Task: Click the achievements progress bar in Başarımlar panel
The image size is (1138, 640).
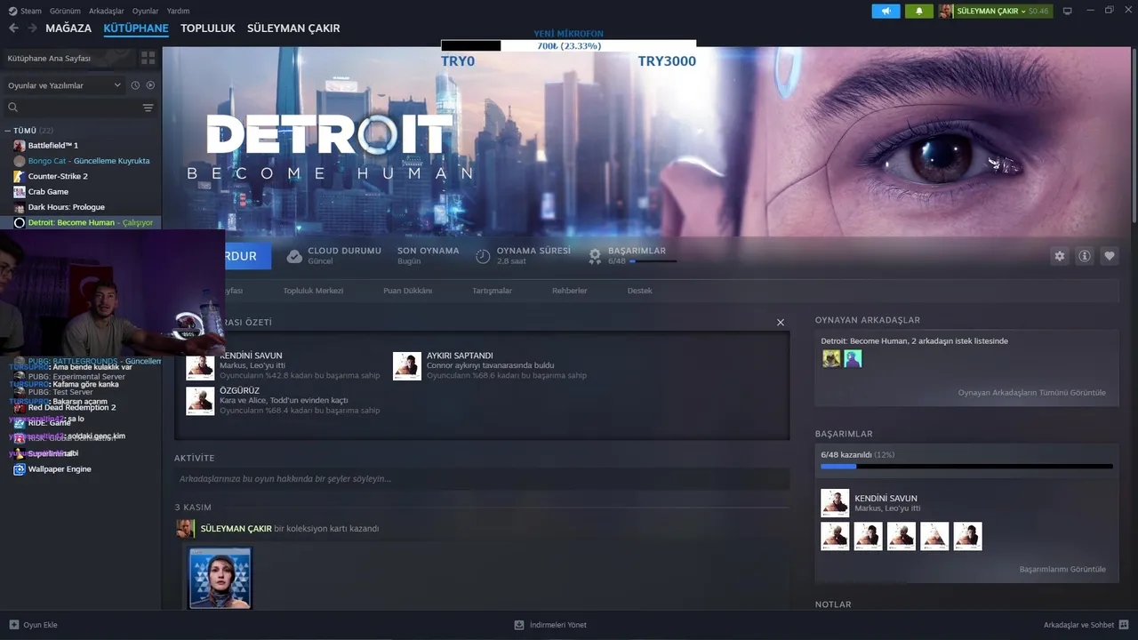Action: (x=966, y=466)
